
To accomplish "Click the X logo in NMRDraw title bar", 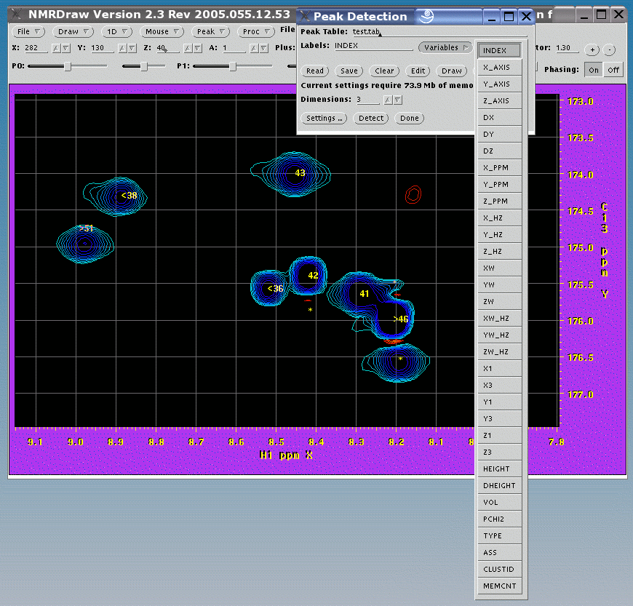I will pos(17,14).
